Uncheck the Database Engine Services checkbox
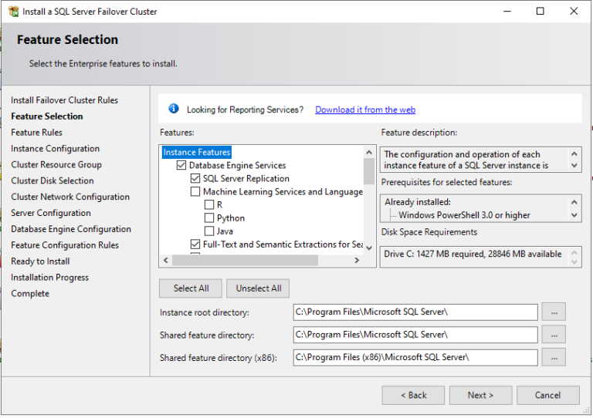The height and width of the screenshot is (418, 593). (x=181, y=166)
